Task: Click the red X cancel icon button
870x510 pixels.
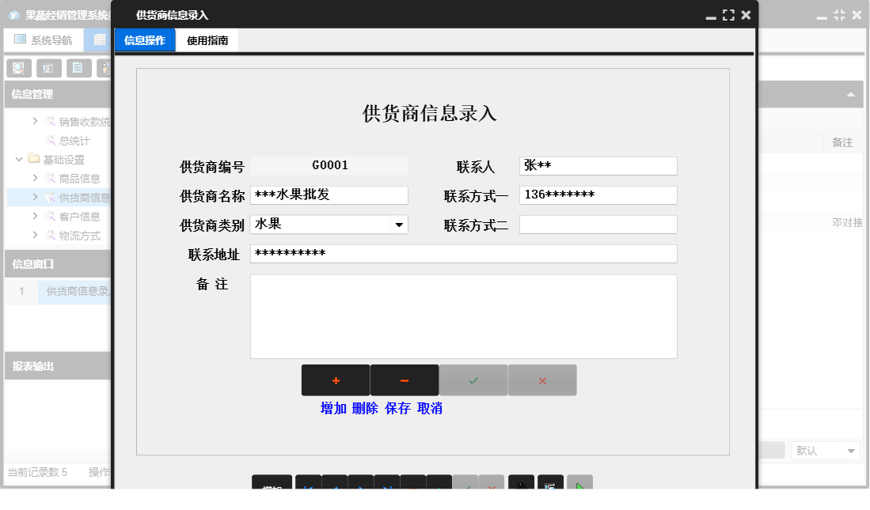Action: pyautogui.click(x=541, y=380)
